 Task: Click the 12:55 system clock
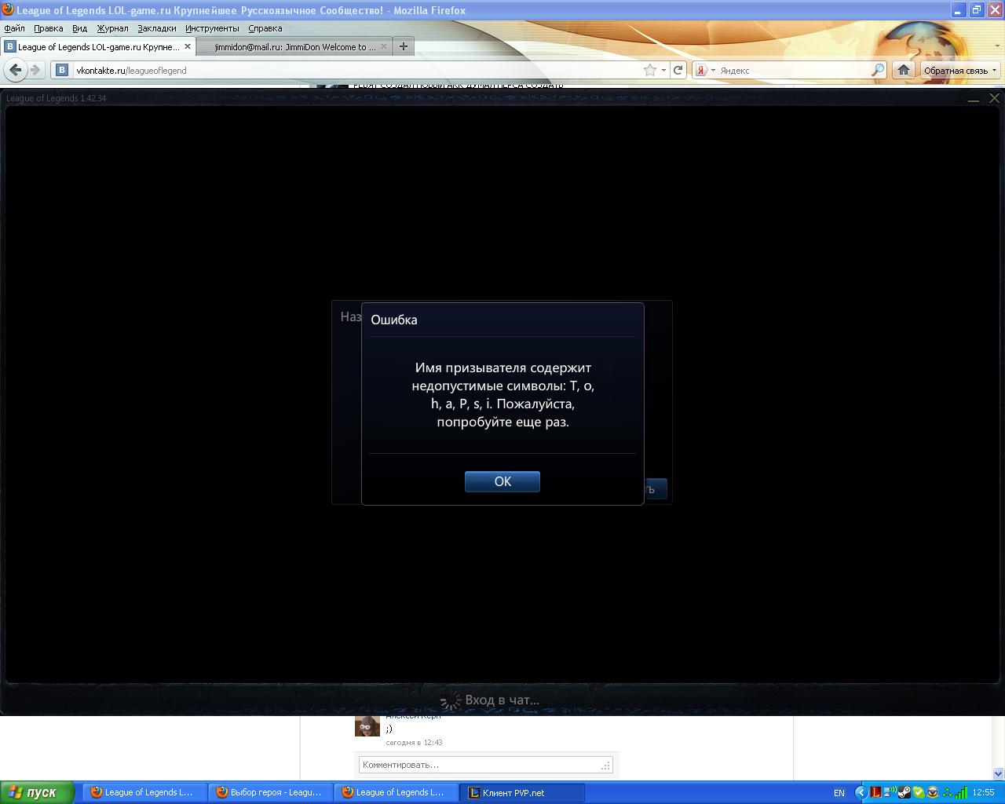[983, 793]
